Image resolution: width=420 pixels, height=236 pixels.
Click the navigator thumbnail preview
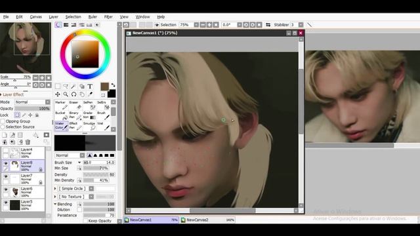(26, 48)
